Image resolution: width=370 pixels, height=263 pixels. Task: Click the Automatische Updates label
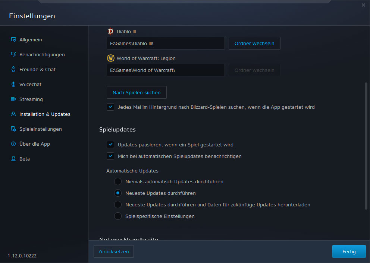[132, 171]
